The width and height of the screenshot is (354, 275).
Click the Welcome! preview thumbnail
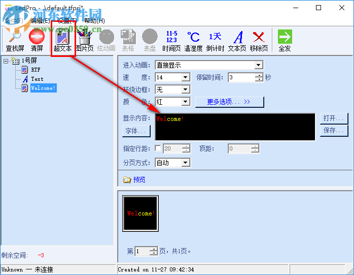pyautogui.click(x=140, y=213)
